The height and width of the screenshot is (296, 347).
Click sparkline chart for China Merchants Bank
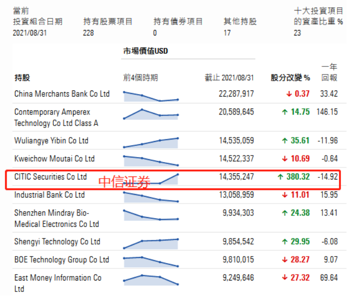[x=151, y=96]
